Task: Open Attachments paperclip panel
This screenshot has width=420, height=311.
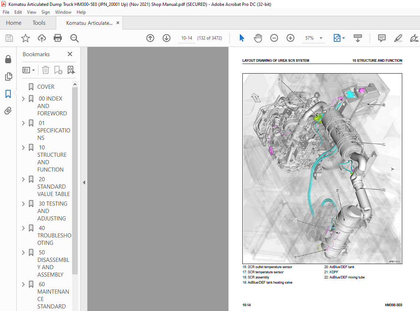Action: [8, 111]
